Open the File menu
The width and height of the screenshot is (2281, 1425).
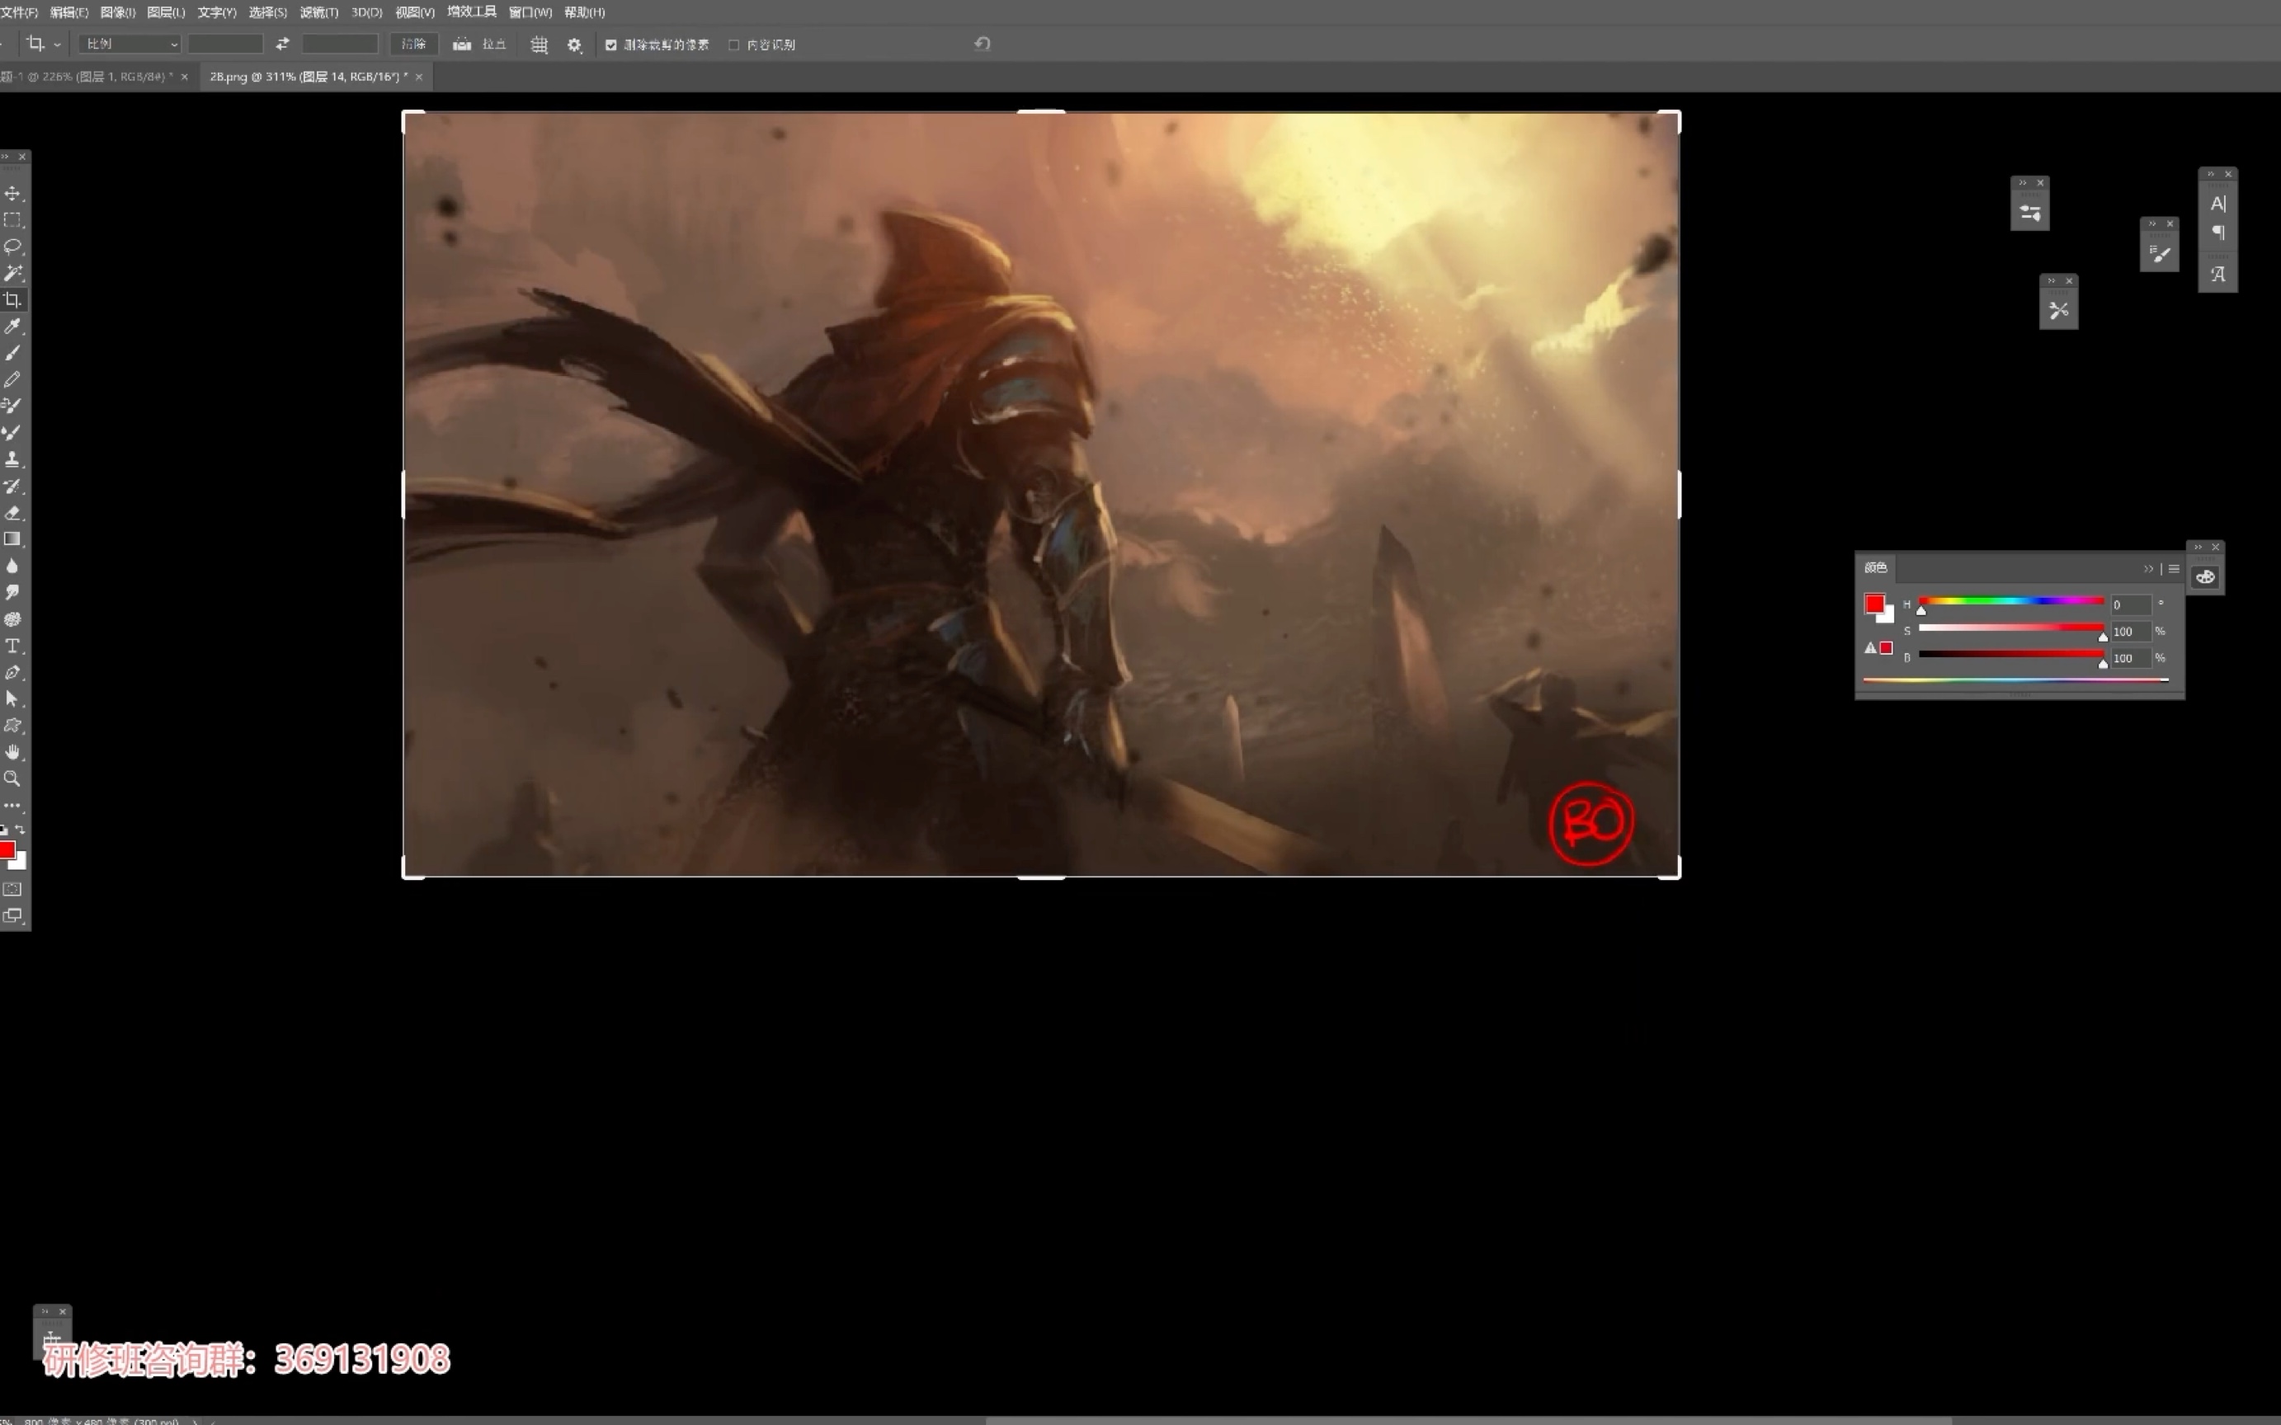point(19,12)
